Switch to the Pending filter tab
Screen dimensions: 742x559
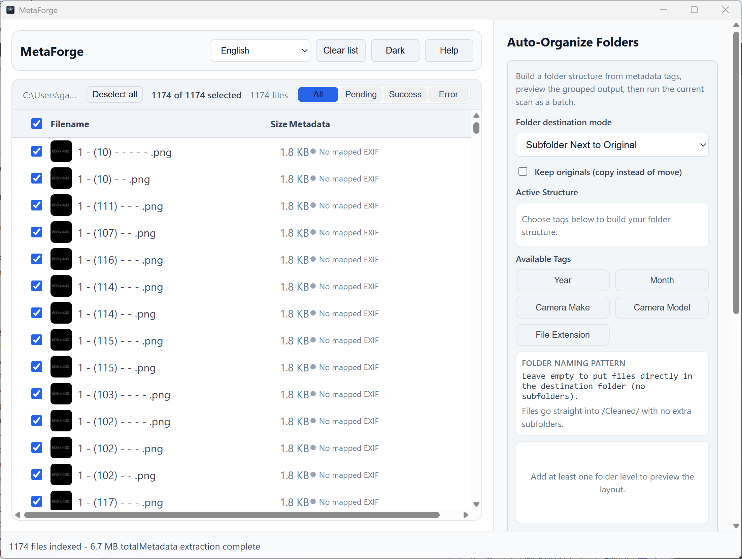(361, 94)
